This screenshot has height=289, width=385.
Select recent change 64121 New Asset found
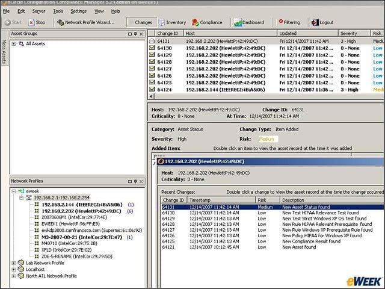pyautogui.click(x=272, y=247)
